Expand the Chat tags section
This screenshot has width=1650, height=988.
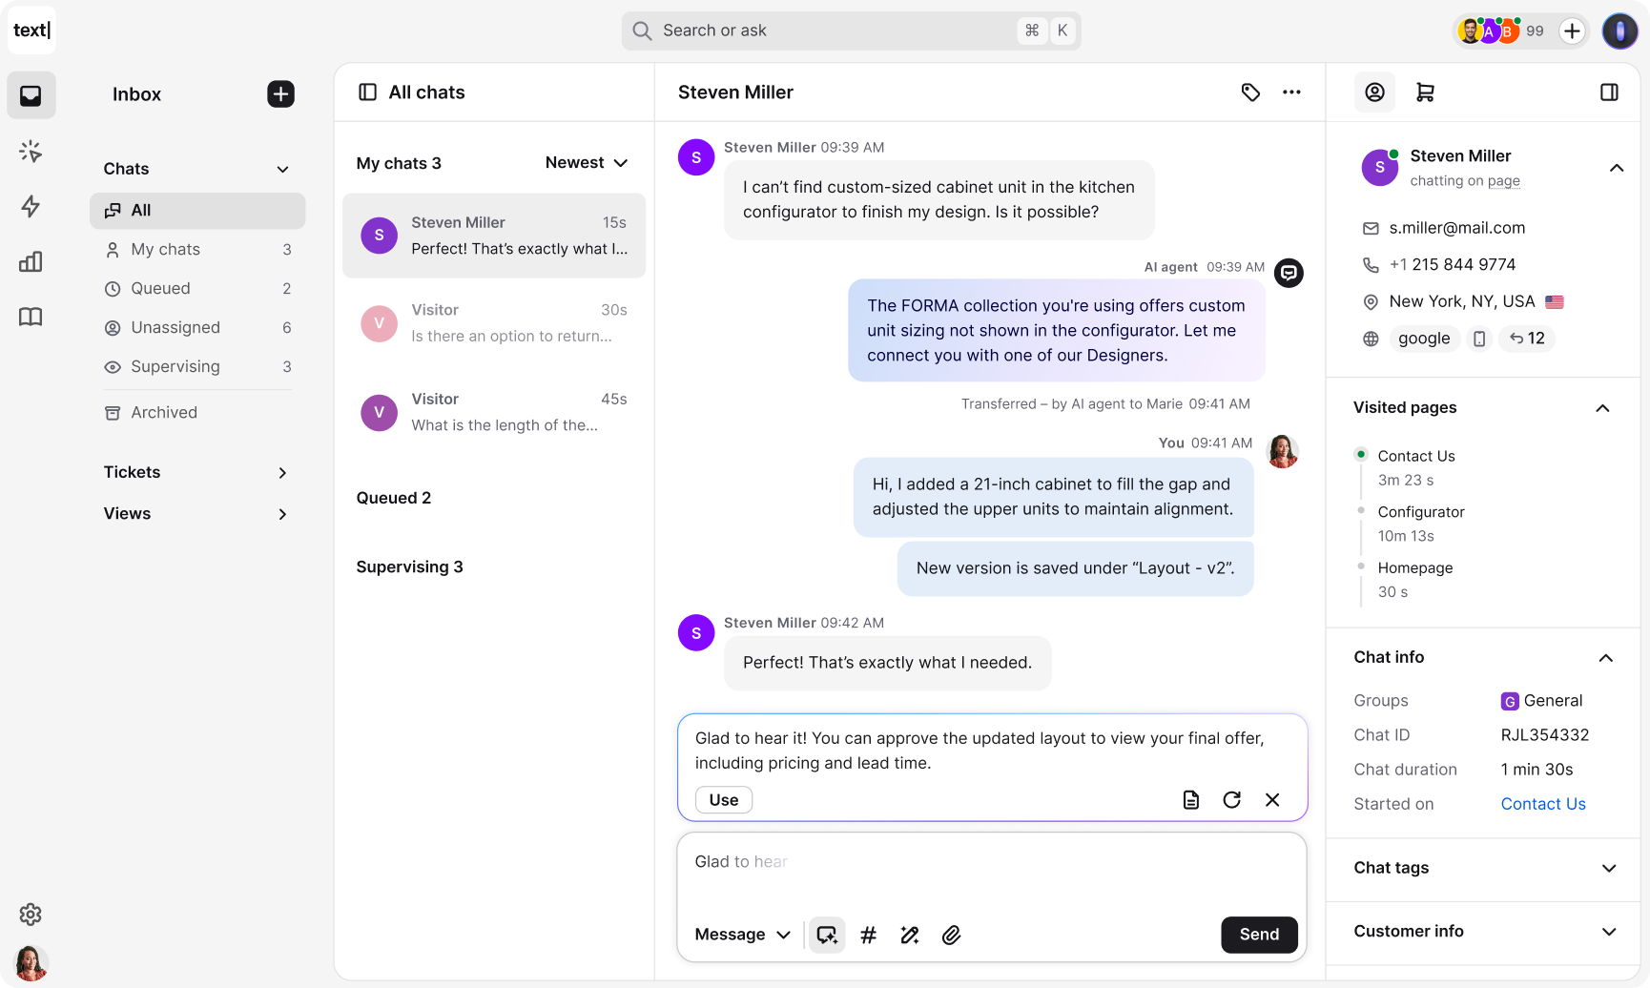tap(1609, 869)
